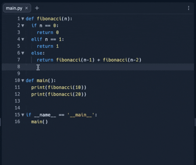Click the '__name__' variable on line 15
The image size is (196, 165).
tap(45, 115)
